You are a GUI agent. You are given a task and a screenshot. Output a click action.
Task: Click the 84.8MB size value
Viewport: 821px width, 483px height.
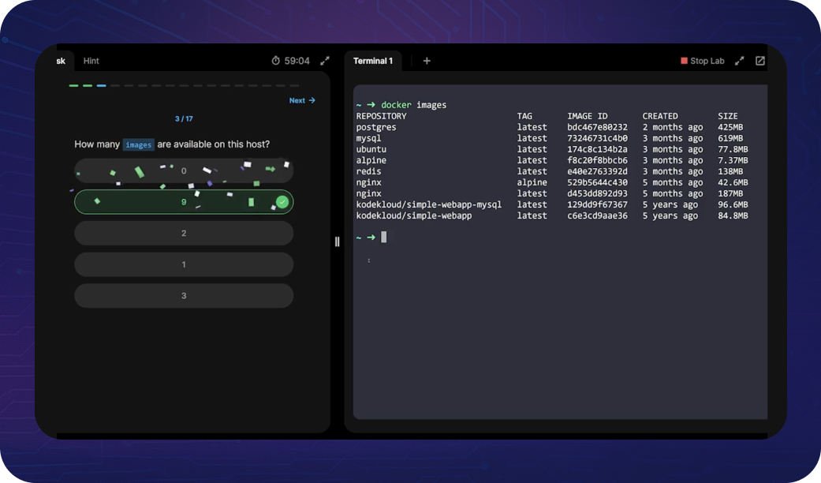point(733,215)
